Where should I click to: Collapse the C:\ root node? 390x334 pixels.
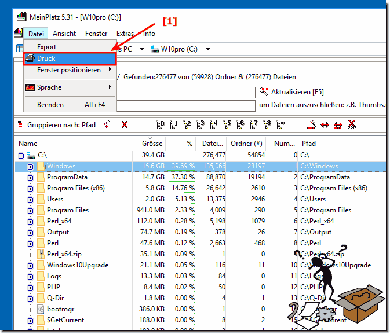coord(21,156)
